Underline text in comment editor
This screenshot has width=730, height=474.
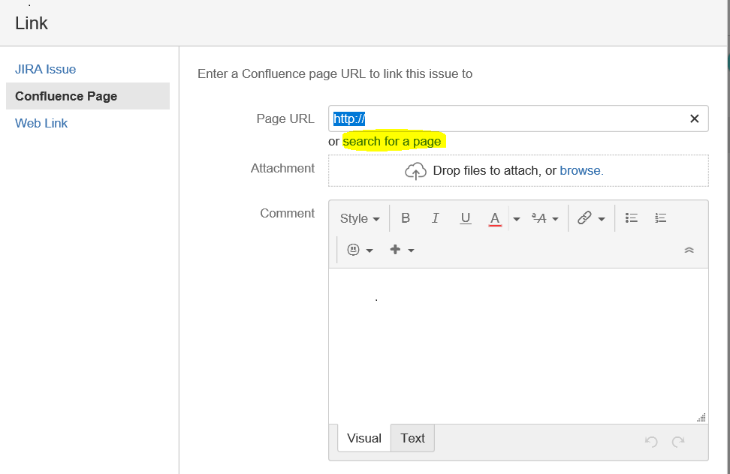(465, 218)
